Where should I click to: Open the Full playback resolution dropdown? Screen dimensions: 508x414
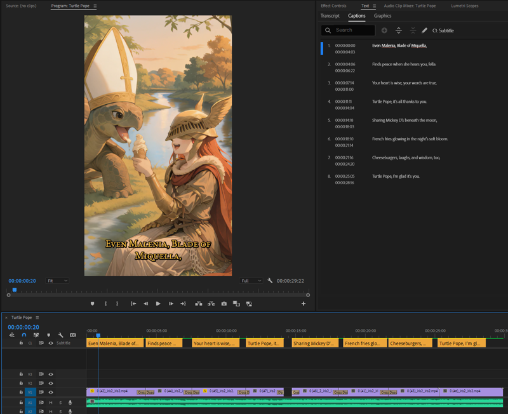[x=251, y=281]
